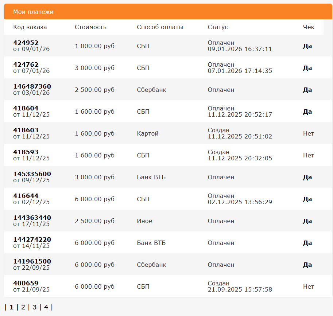The width and height of the screenshot is (333, 316).
Task: Click 'Да' receipt for order 141961500
Action: click(x=307, y=265)
